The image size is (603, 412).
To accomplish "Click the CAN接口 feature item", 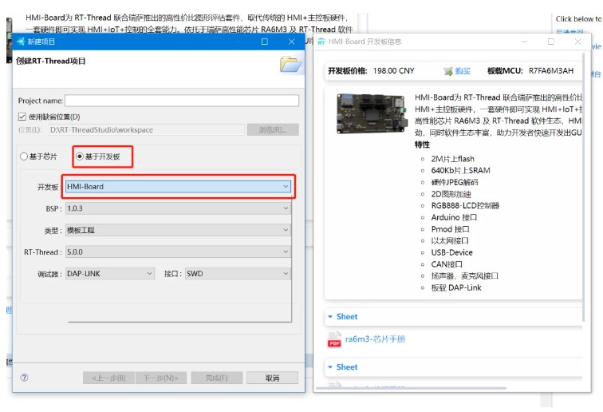I will [x=447, y=264].
